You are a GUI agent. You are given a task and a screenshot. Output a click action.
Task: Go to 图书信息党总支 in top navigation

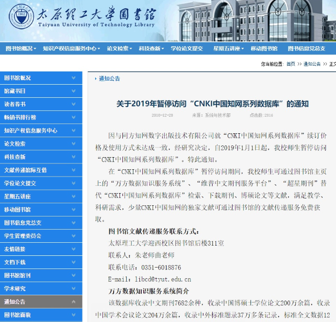tap(306, 49)
